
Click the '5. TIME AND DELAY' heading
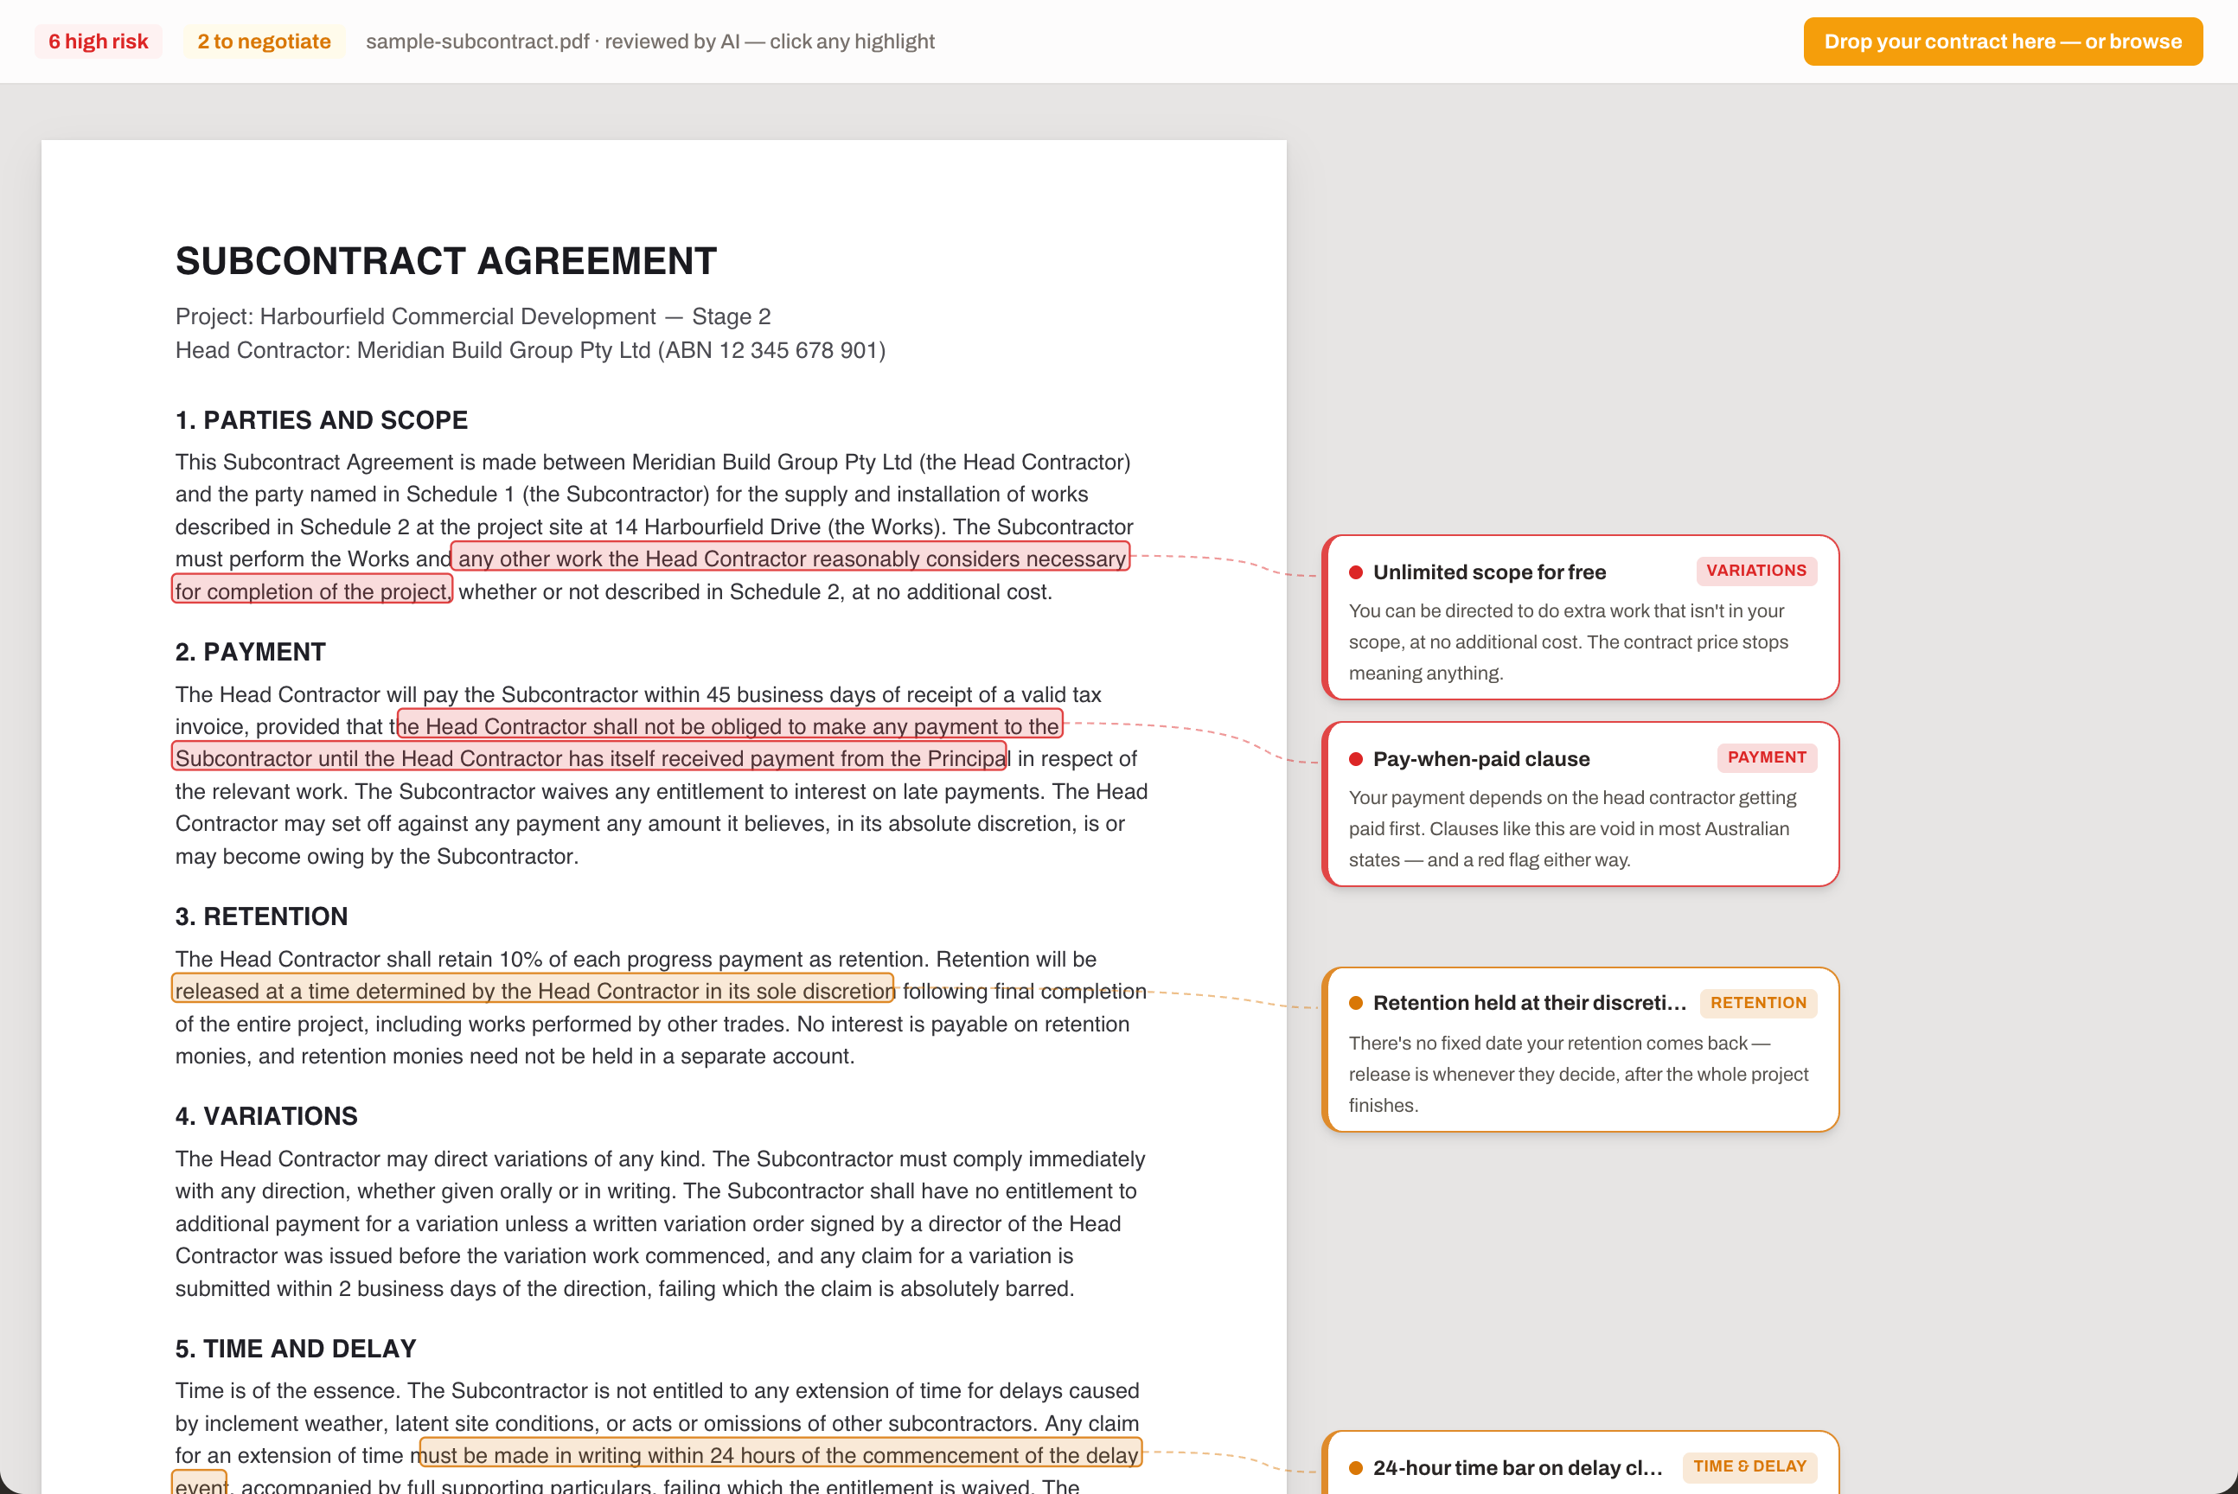[296, 1349]
